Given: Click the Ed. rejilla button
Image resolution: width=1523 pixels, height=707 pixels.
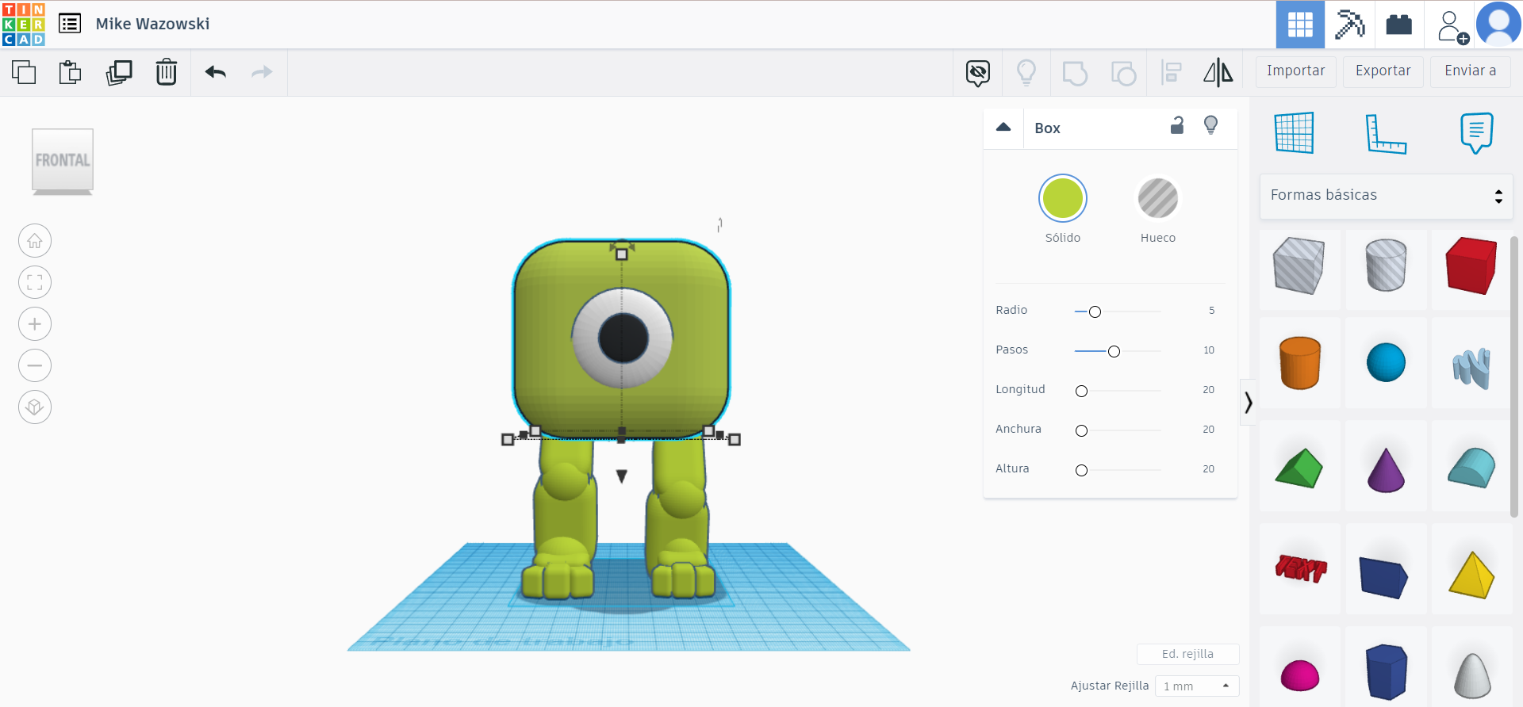Looking at the screenshot, I should 1187,654.
